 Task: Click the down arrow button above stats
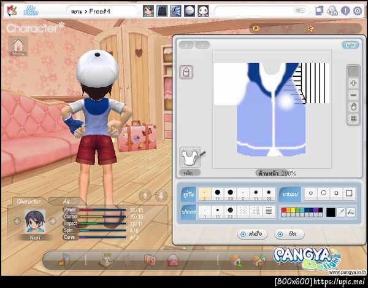[161, 195]
